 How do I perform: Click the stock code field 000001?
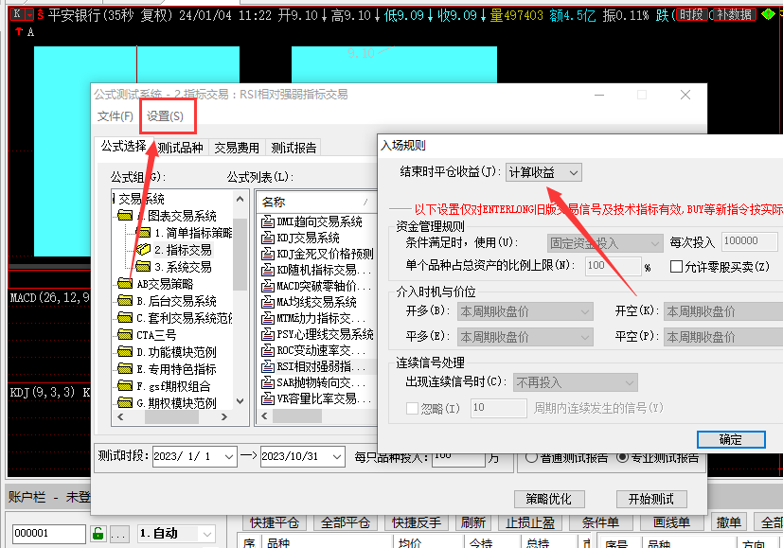pyautogui.click(x=48, y=534)
